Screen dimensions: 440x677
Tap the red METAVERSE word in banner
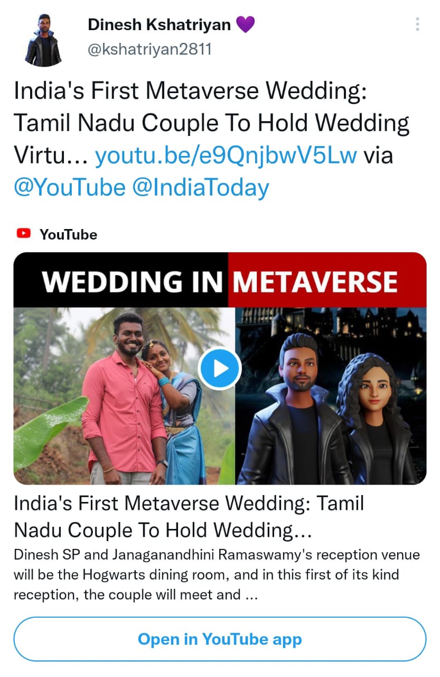[x=315, y=281]
